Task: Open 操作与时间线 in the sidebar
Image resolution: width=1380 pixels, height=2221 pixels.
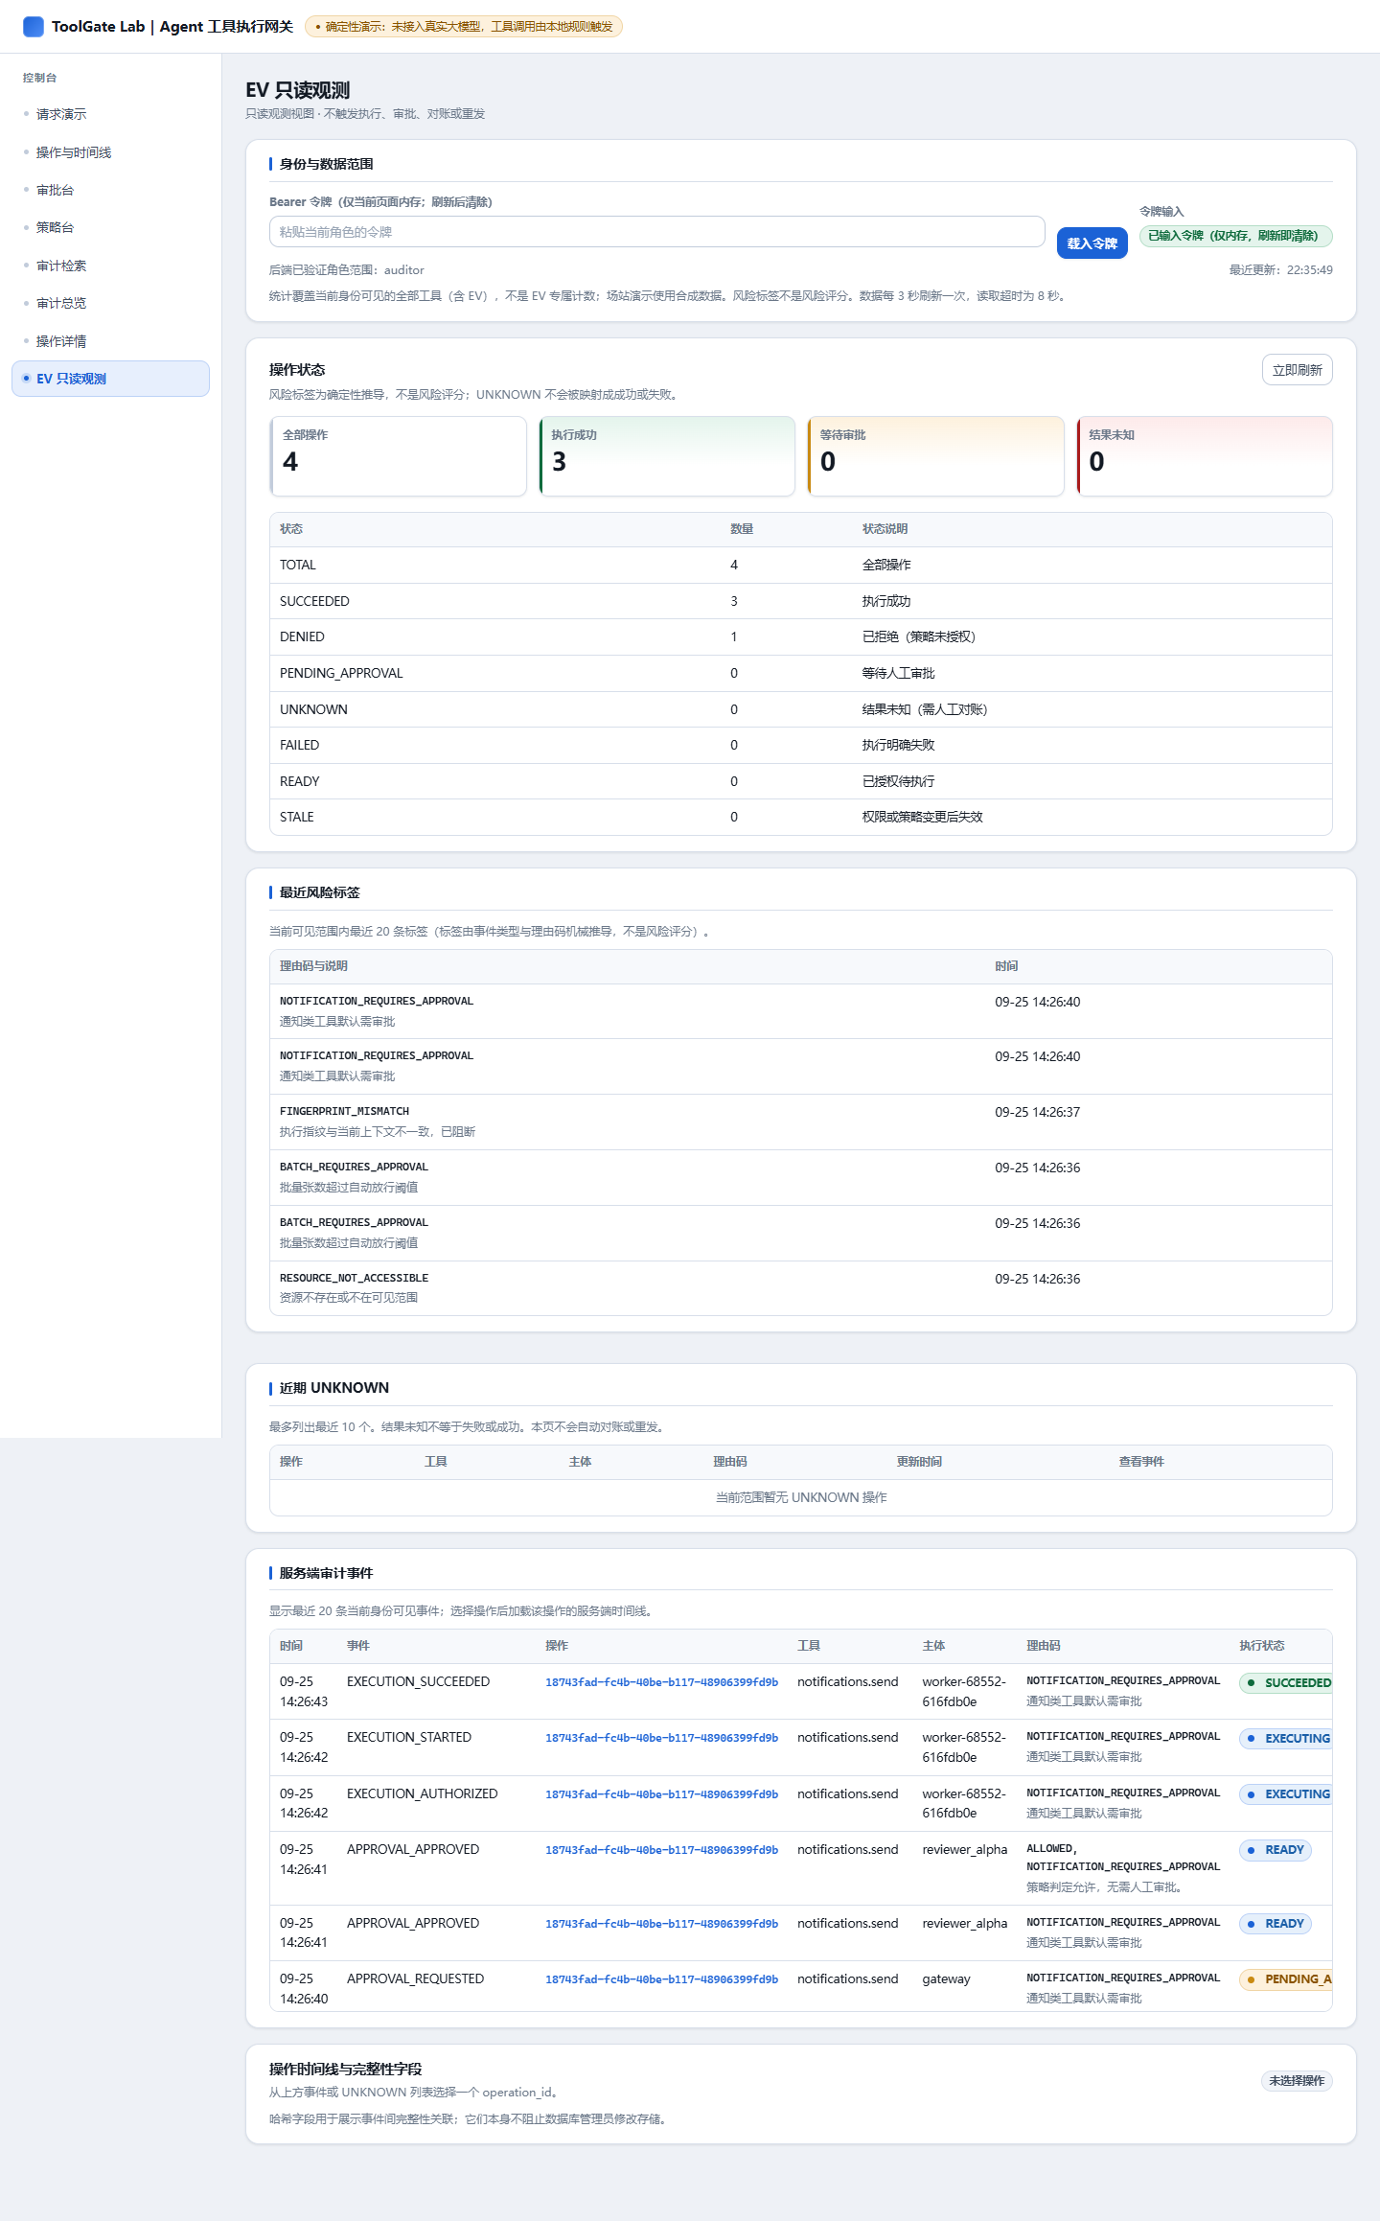Action: pos(110,152)
